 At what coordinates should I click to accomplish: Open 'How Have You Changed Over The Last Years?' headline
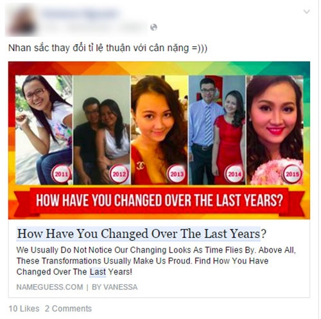pos(142,233)
